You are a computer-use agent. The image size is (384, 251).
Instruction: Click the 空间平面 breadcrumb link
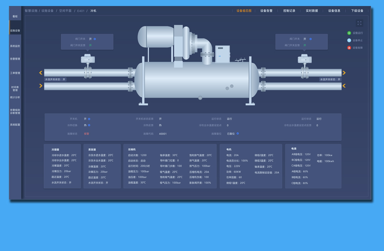pyautogui.click(x=65, y=11)
